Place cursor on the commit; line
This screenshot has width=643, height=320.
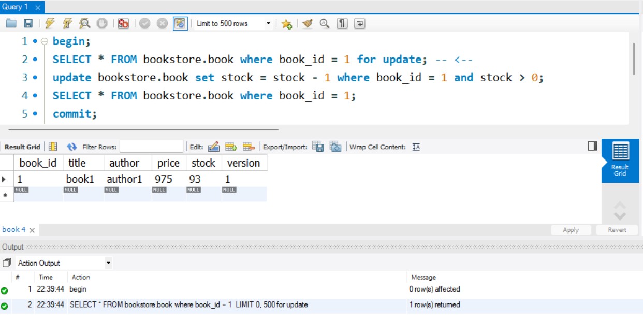click(75, 114)
